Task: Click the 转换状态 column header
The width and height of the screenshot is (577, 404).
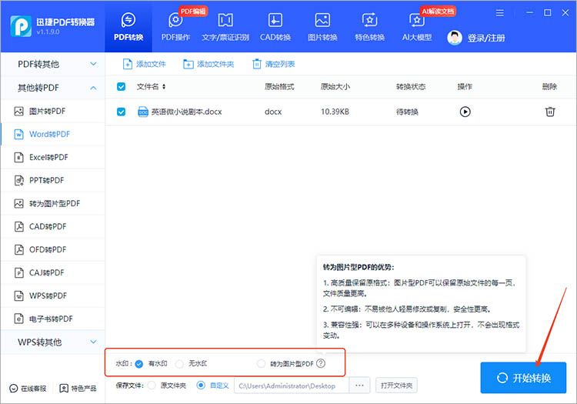Action: pos(411,86)
